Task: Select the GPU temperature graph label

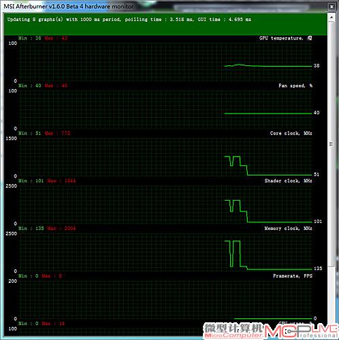Action: [x=285, y=38]
